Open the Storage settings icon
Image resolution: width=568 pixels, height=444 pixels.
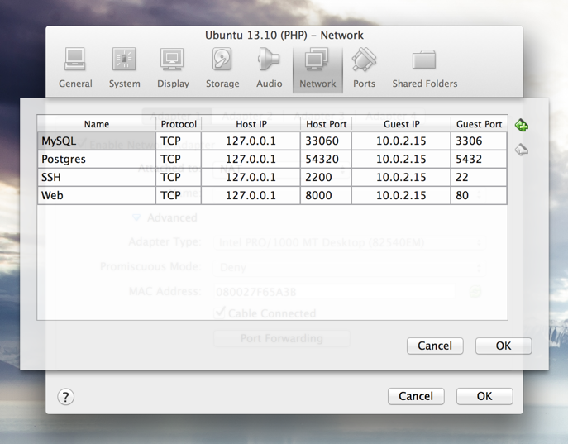222,68
